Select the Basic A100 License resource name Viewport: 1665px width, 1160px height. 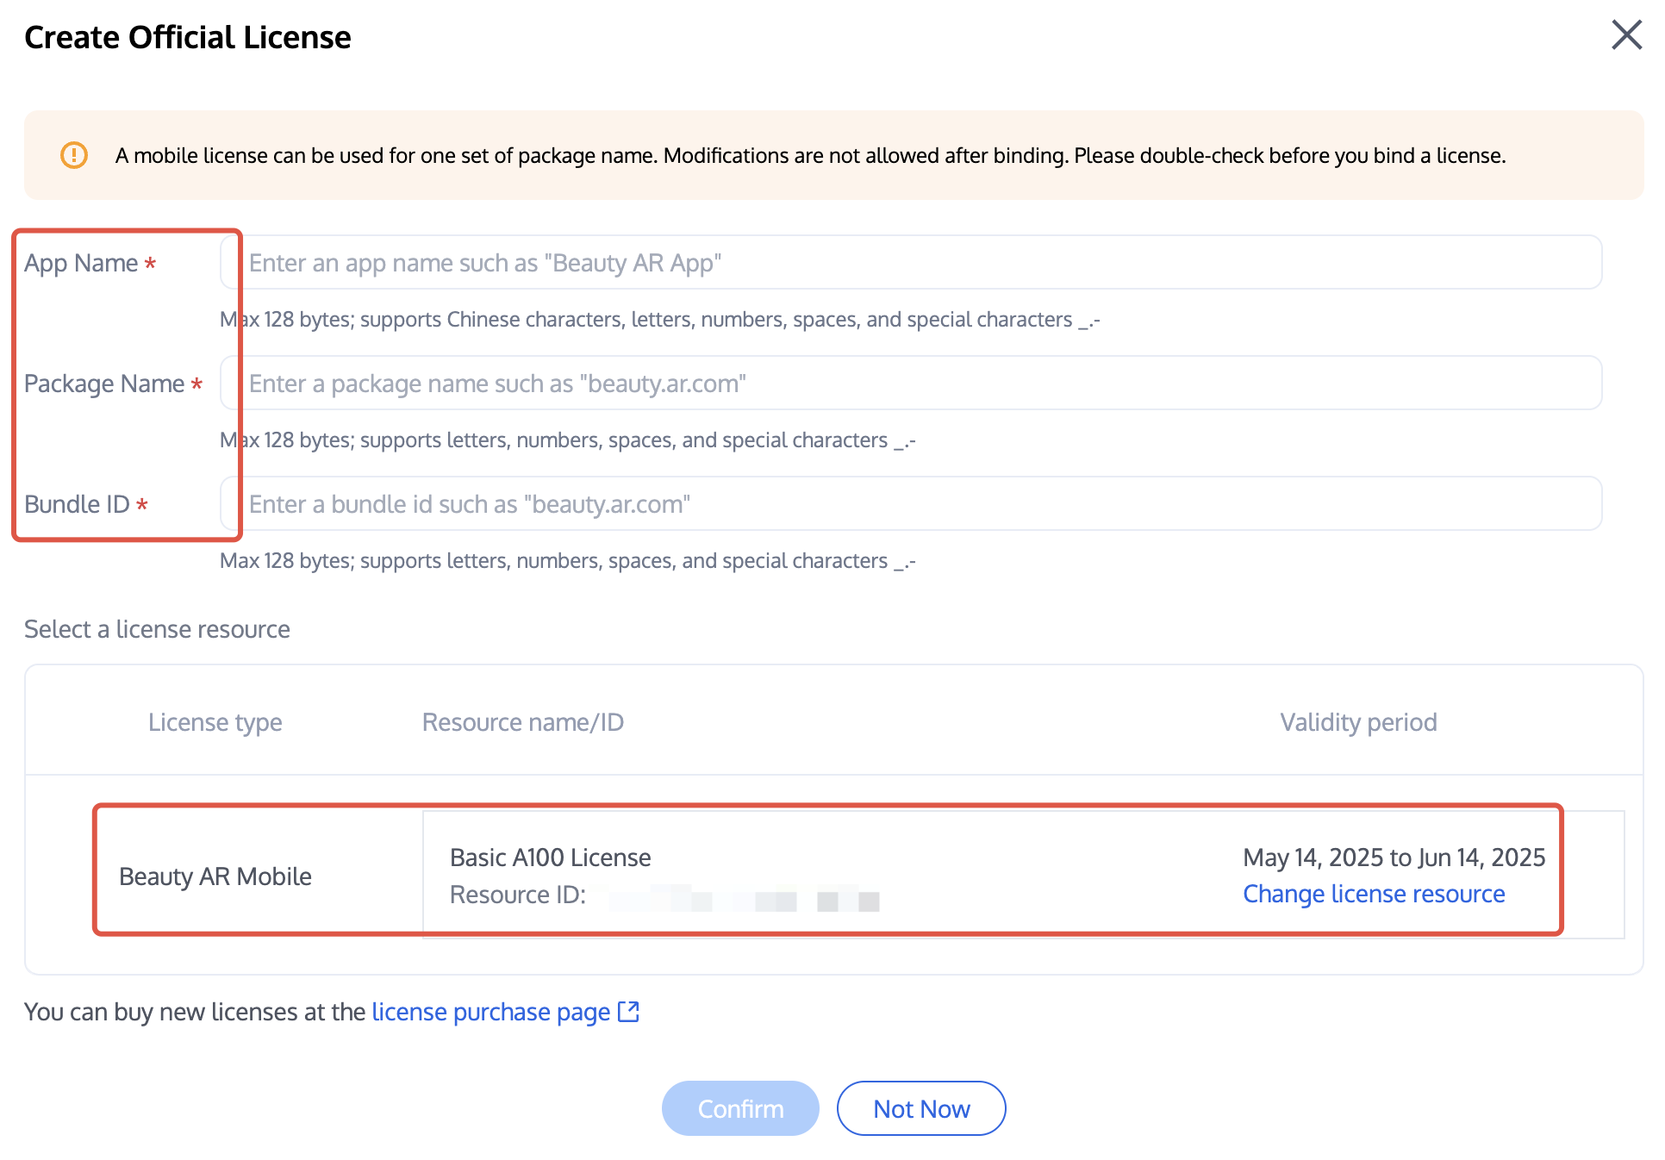[550, 858]
